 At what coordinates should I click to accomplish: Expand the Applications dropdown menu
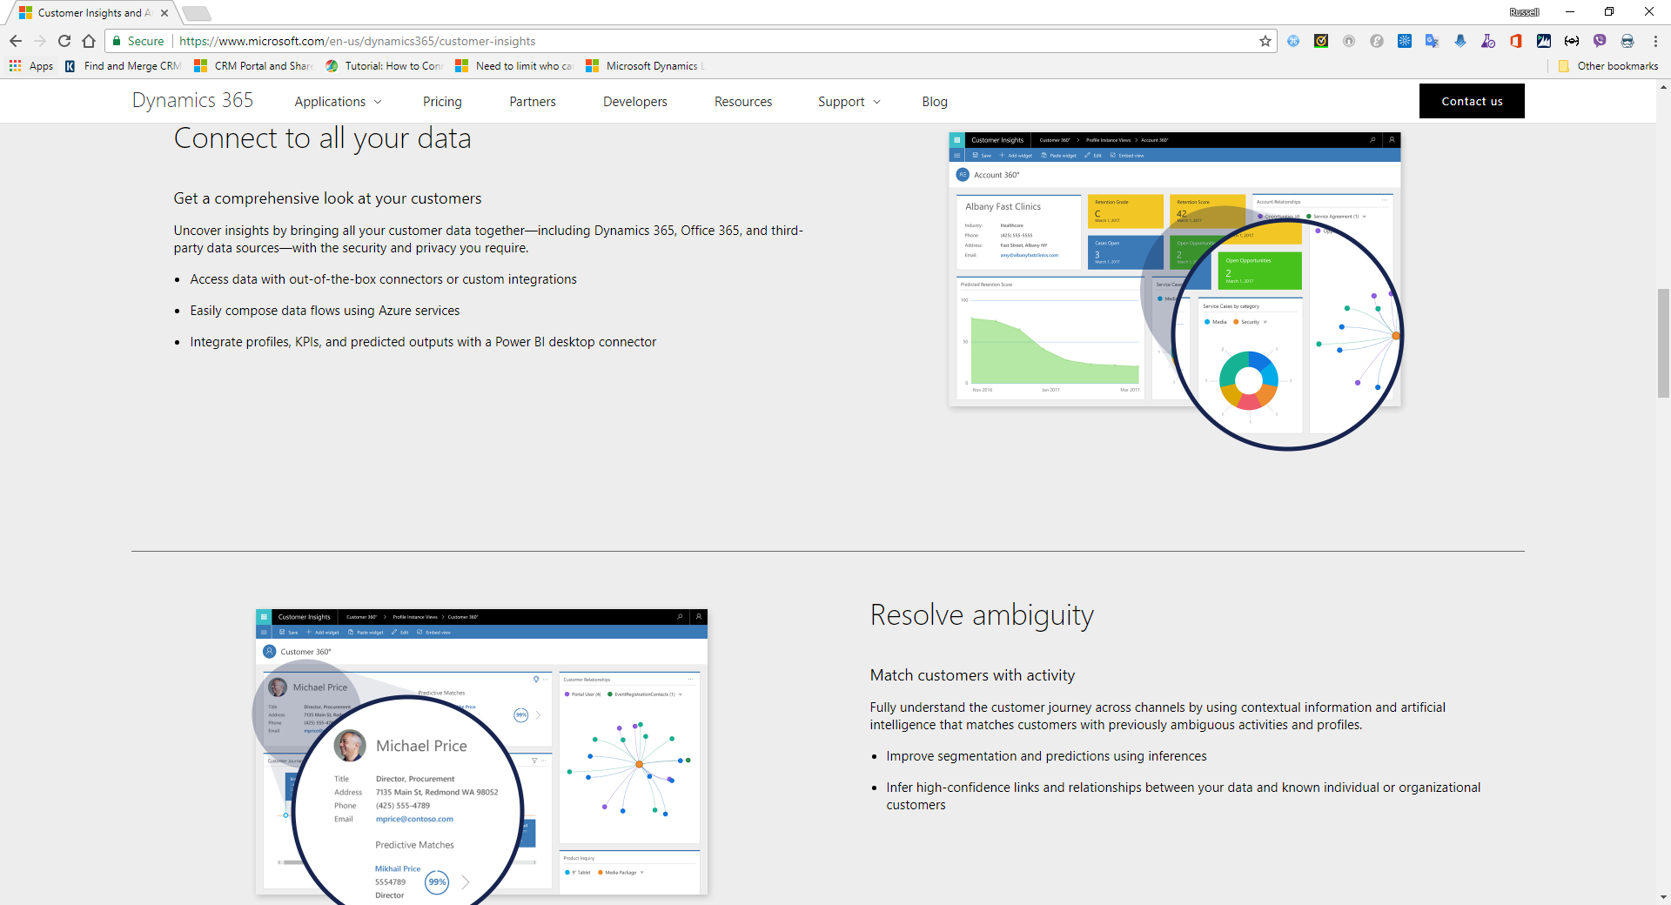point(338,102)
